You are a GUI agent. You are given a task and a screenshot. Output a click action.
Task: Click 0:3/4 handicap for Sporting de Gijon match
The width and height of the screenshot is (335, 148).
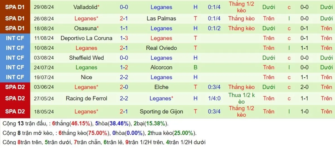coord(214,111)
